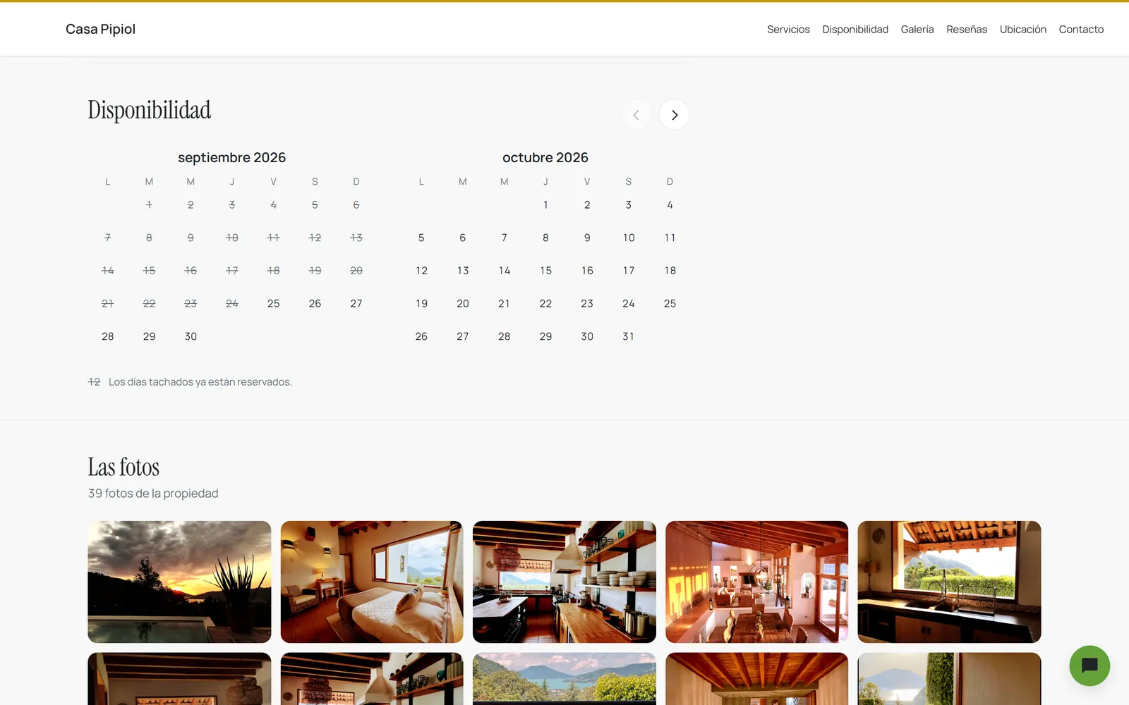Select September 27 in the calendar
This screenshot has width=1129, height=705.
[356, 304]
